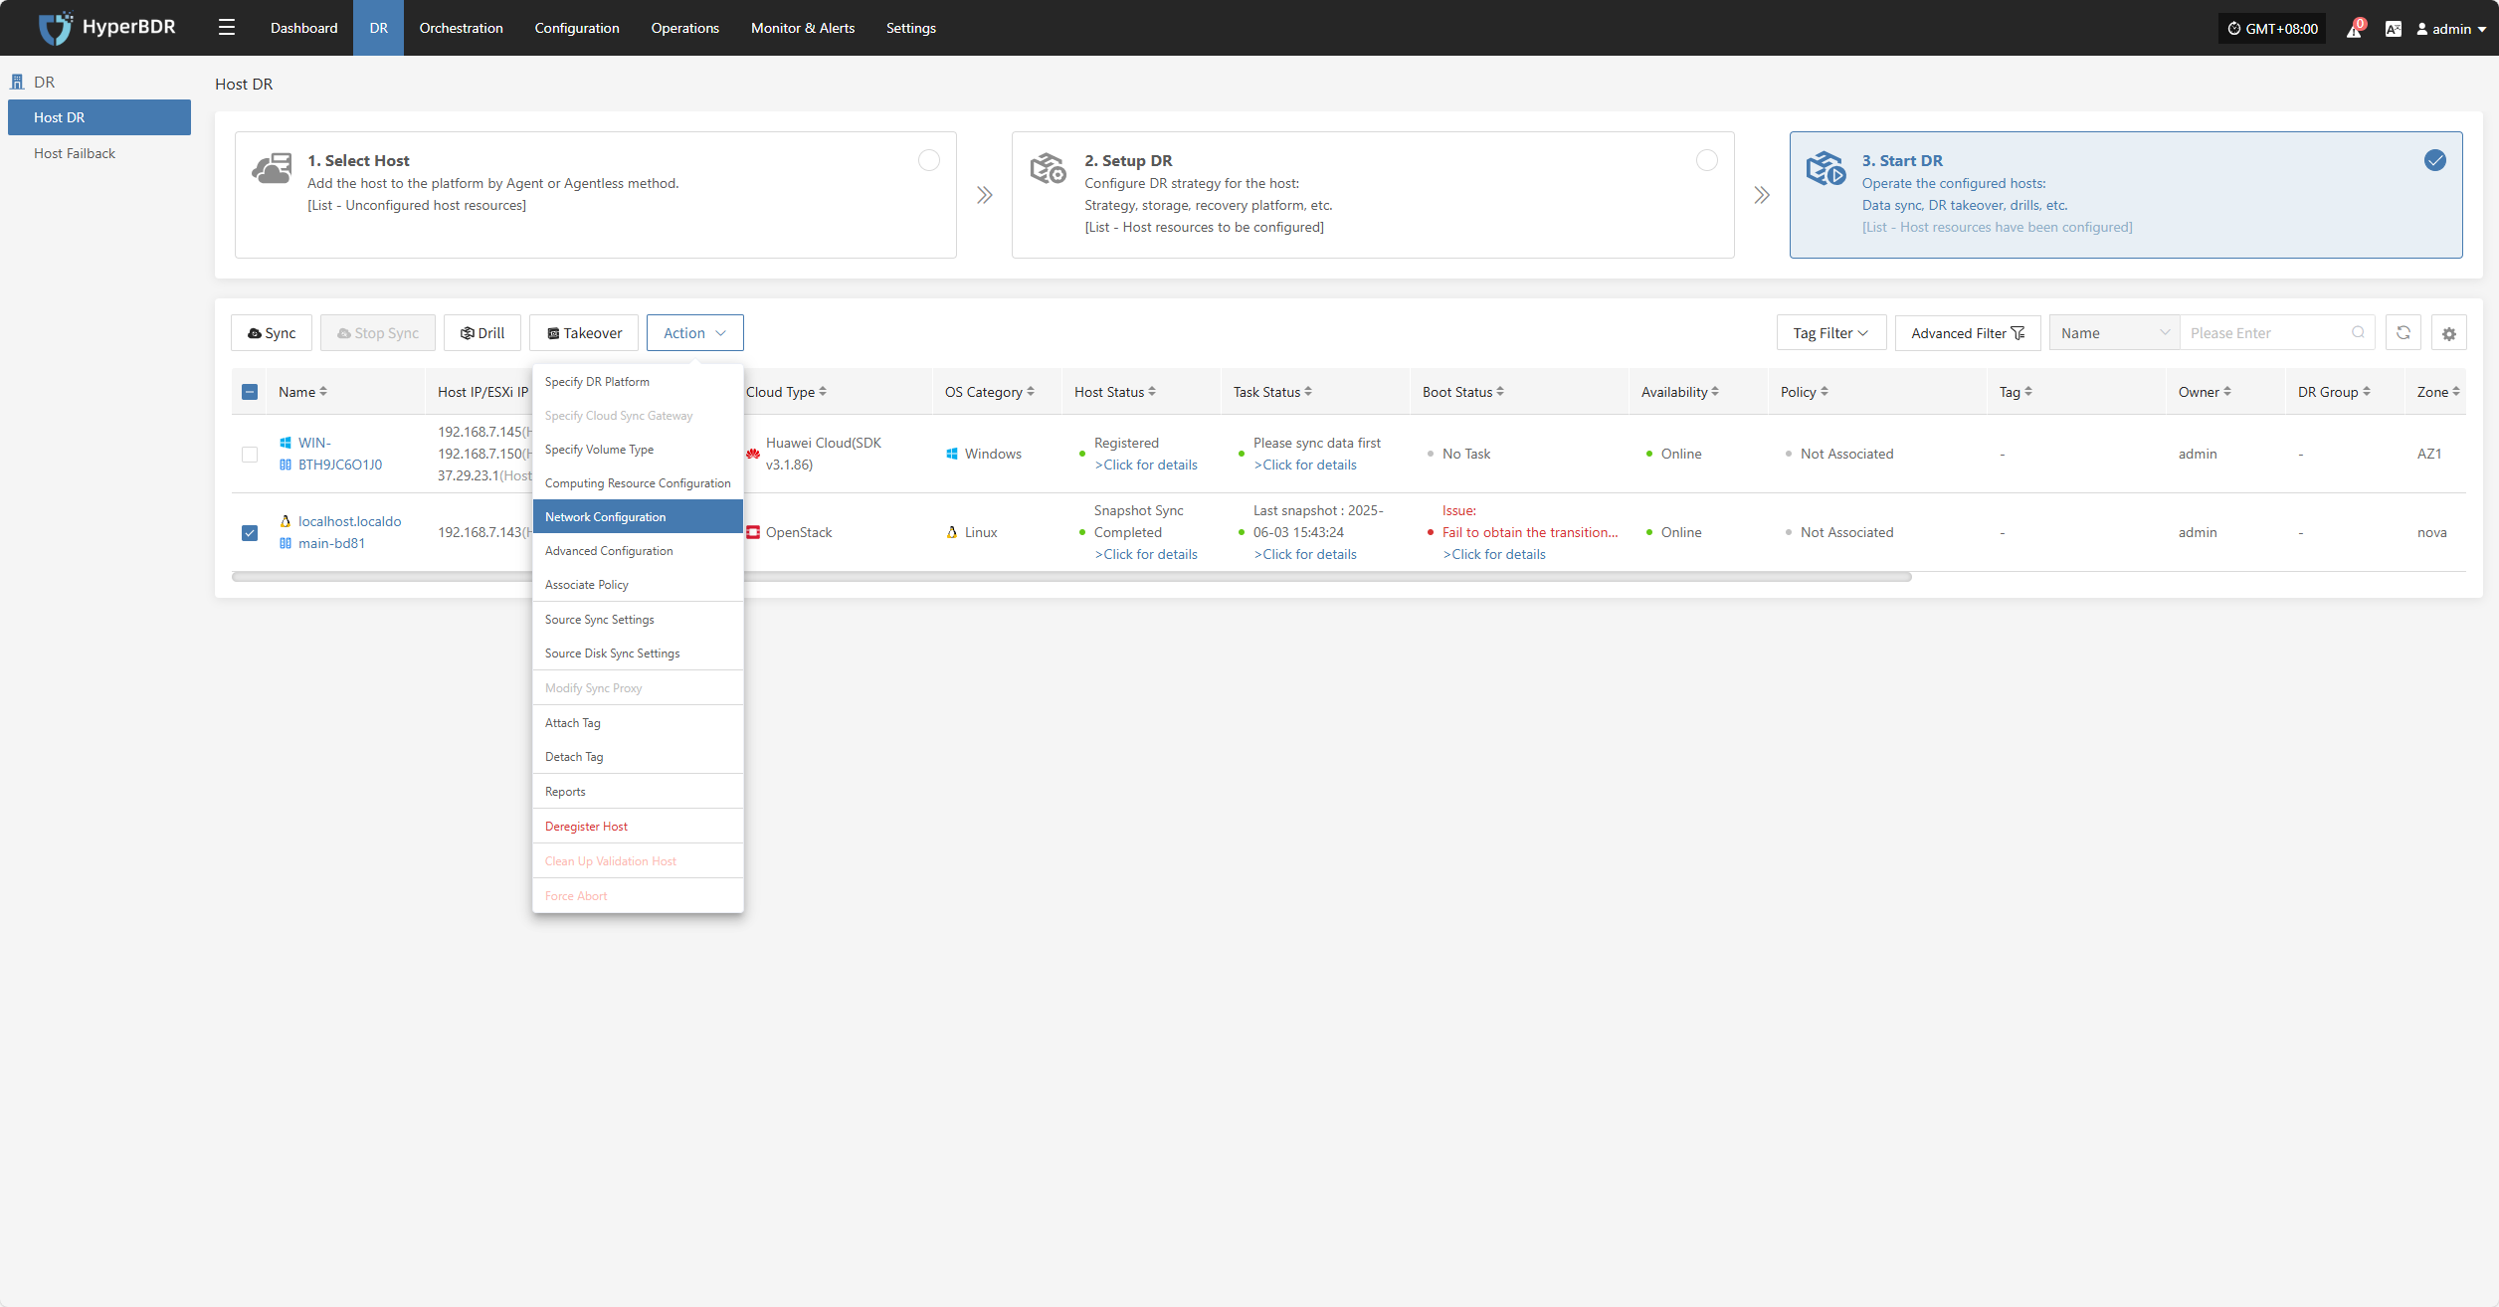
Task: Select the Start DR step checkmark
Action: click(x=2435, y=160)
